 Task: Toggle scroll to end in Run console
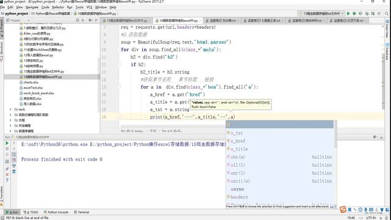pyautogui.click(x=14, y=160)
